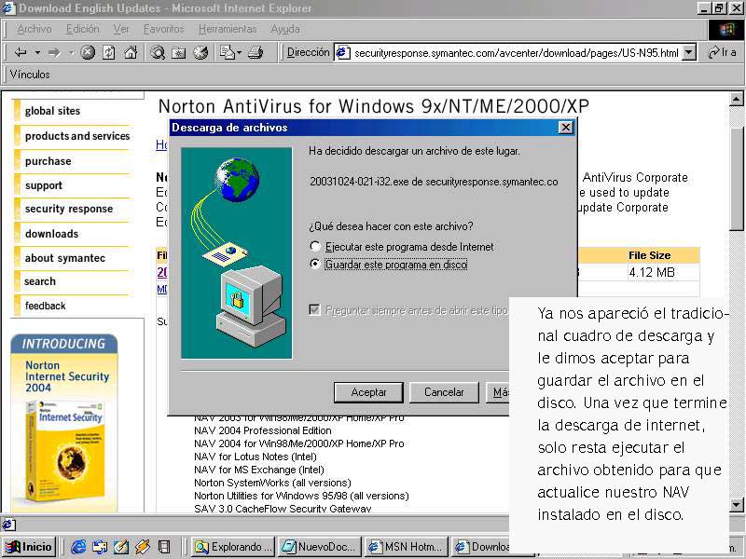The image size is (746, 559).
Task: Go to the Home page icon
Action: (x=131, y=52)
